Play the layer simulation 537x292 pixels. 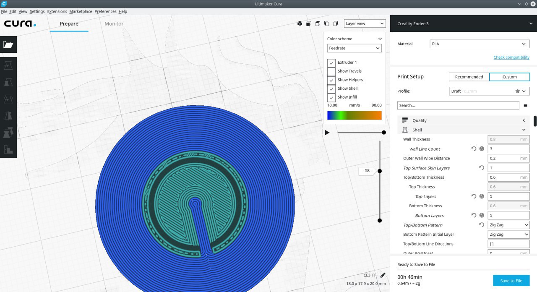pos(327,133)
